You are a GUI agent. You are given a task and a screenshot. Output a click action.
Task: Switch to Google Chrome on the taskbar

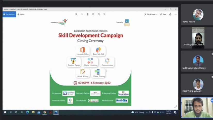[45, 112]
